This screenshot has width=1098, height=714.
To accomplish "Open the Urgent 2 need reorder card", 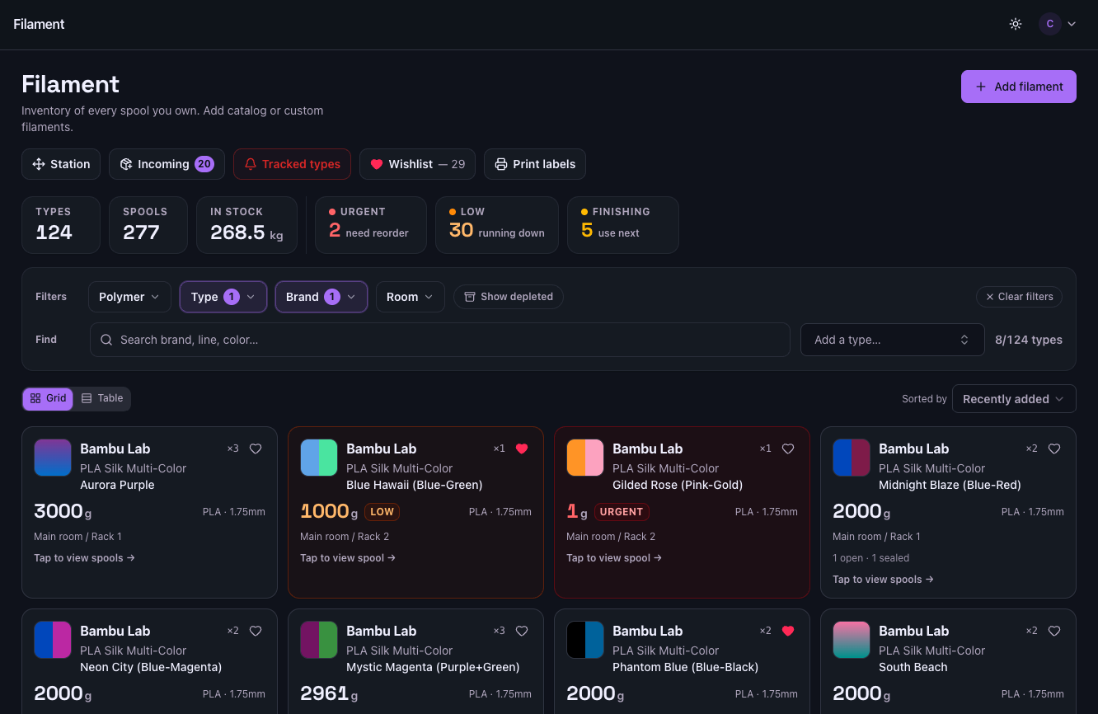I will coord(370,224).
